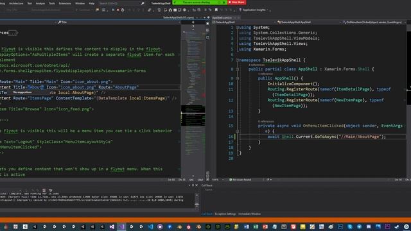Click the RegisterRoute NewItemPage line
The image size is (411, 231).
[x=326, y=103]
